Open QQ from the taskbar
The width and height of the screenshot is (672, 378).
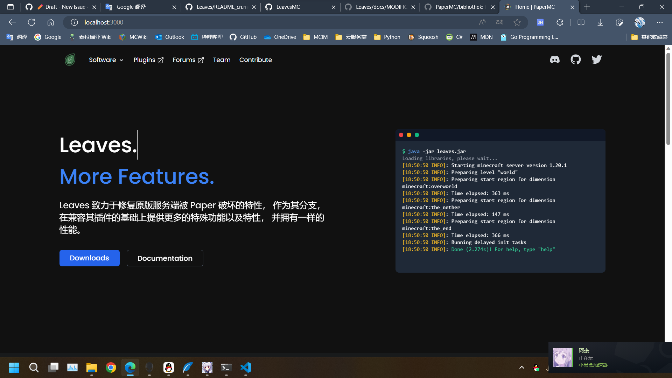point(169,368)
